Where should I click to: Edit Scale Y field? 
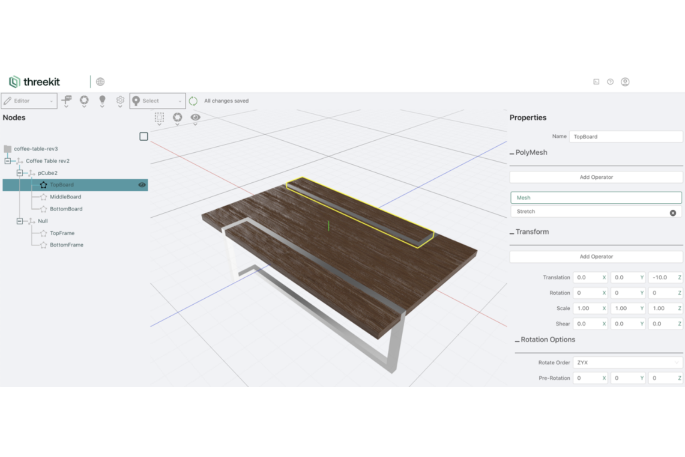click(628, 308)
